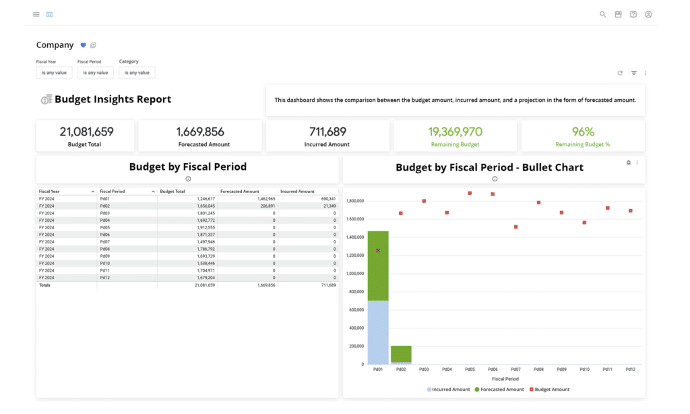Open the Fiscal Period filter dropdown
Image resolution: width=690 pixels, height=414 pixels.
95,73
